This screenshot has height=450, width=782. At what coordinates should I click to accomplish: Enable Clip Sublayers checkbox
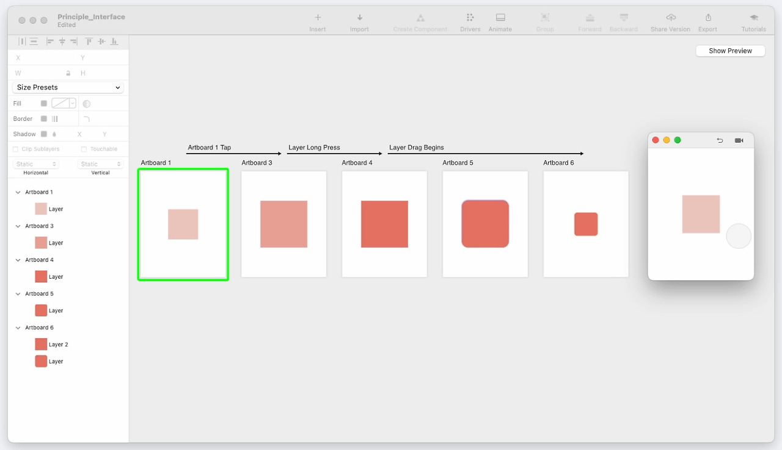[x=16, y=149]
